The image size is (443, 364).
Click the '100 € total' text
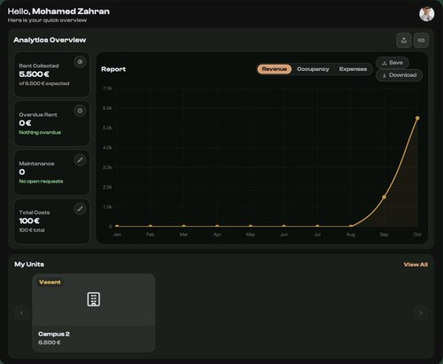32,230
